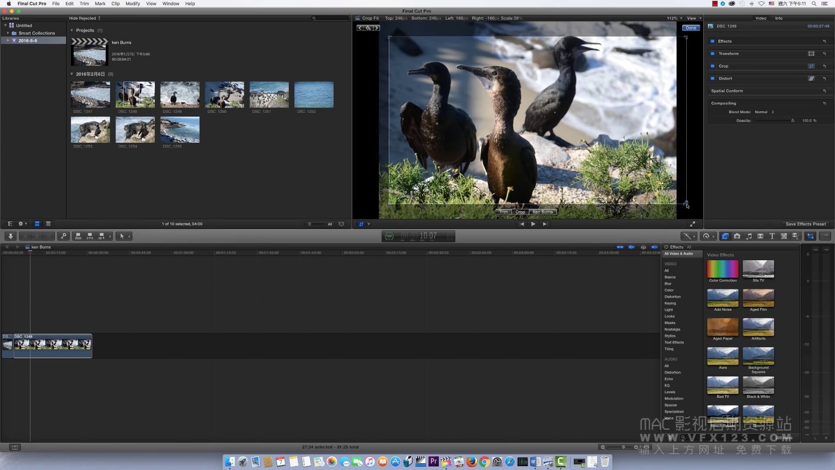Select Crop mode button

(x=520, y=212)
